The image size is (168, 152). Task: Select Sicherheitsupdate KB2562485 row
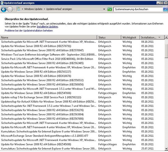[82, 63]
